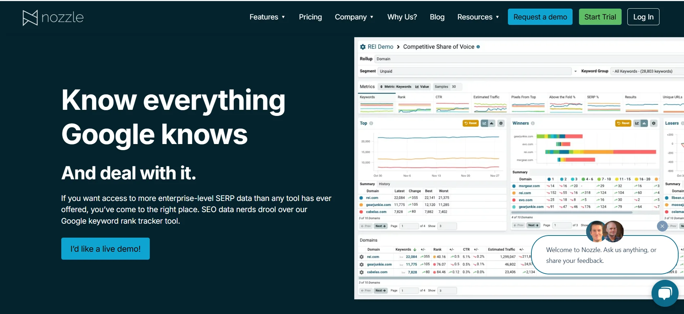This screenshot has width=684, height=314.
Task: Click cabelas.com red dot in Top summary
Action: (361, 212)
